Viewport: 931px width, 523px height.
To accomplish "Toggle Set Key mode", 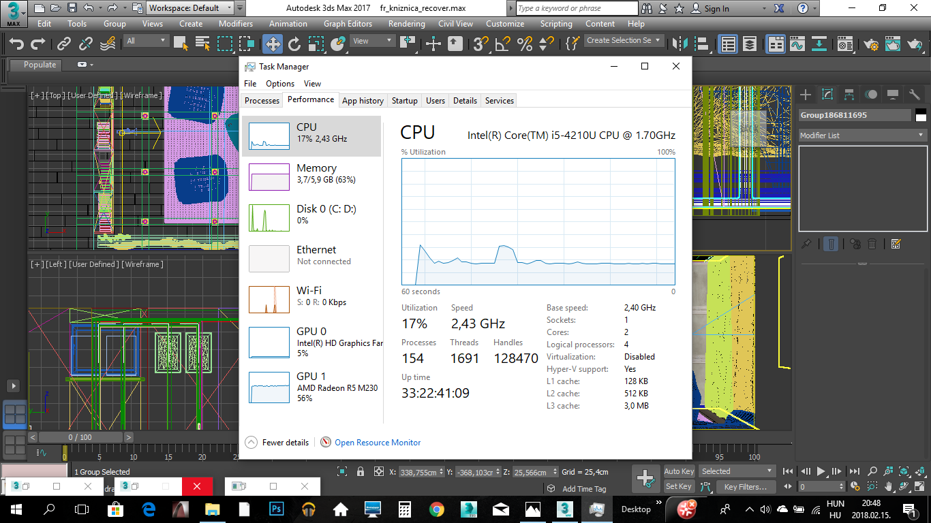I will coord(679,486).
